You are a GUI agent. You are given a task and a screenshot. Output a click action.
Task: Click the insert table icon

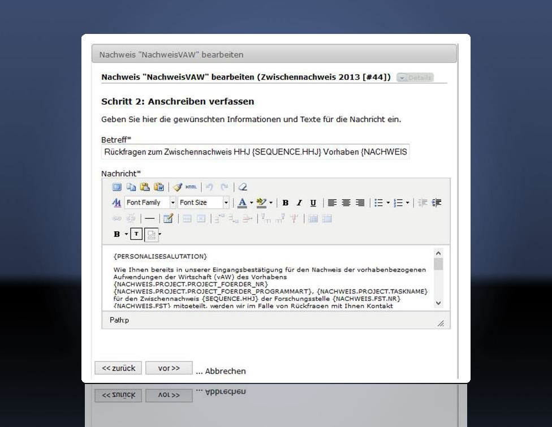click(x=169, y=219)
